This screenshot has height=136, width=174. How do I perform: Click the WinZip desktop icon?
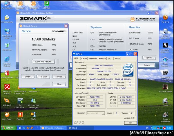click(x=34, y=115)
